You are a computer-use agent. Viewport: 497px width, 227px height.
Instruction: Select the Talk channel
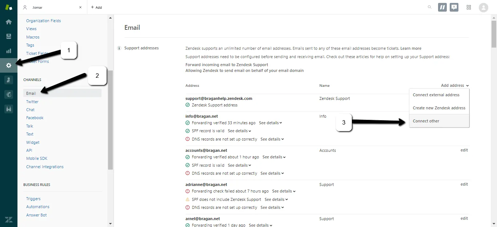click(29, 126)
